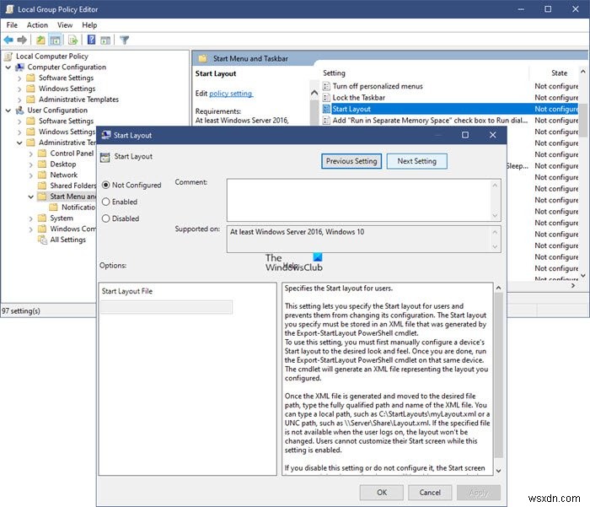This screenshot has width=590, height=507.
Task: Click the Next Setting button
Action: [416, 161]
